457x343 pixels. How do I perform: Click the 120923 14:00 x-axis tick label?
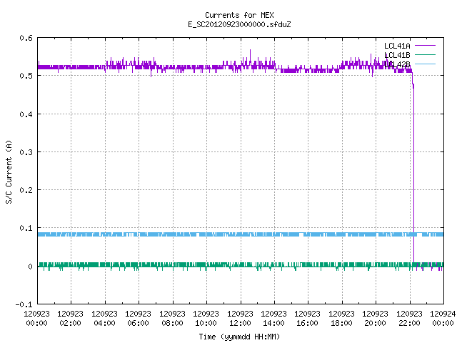pos(273,318)
